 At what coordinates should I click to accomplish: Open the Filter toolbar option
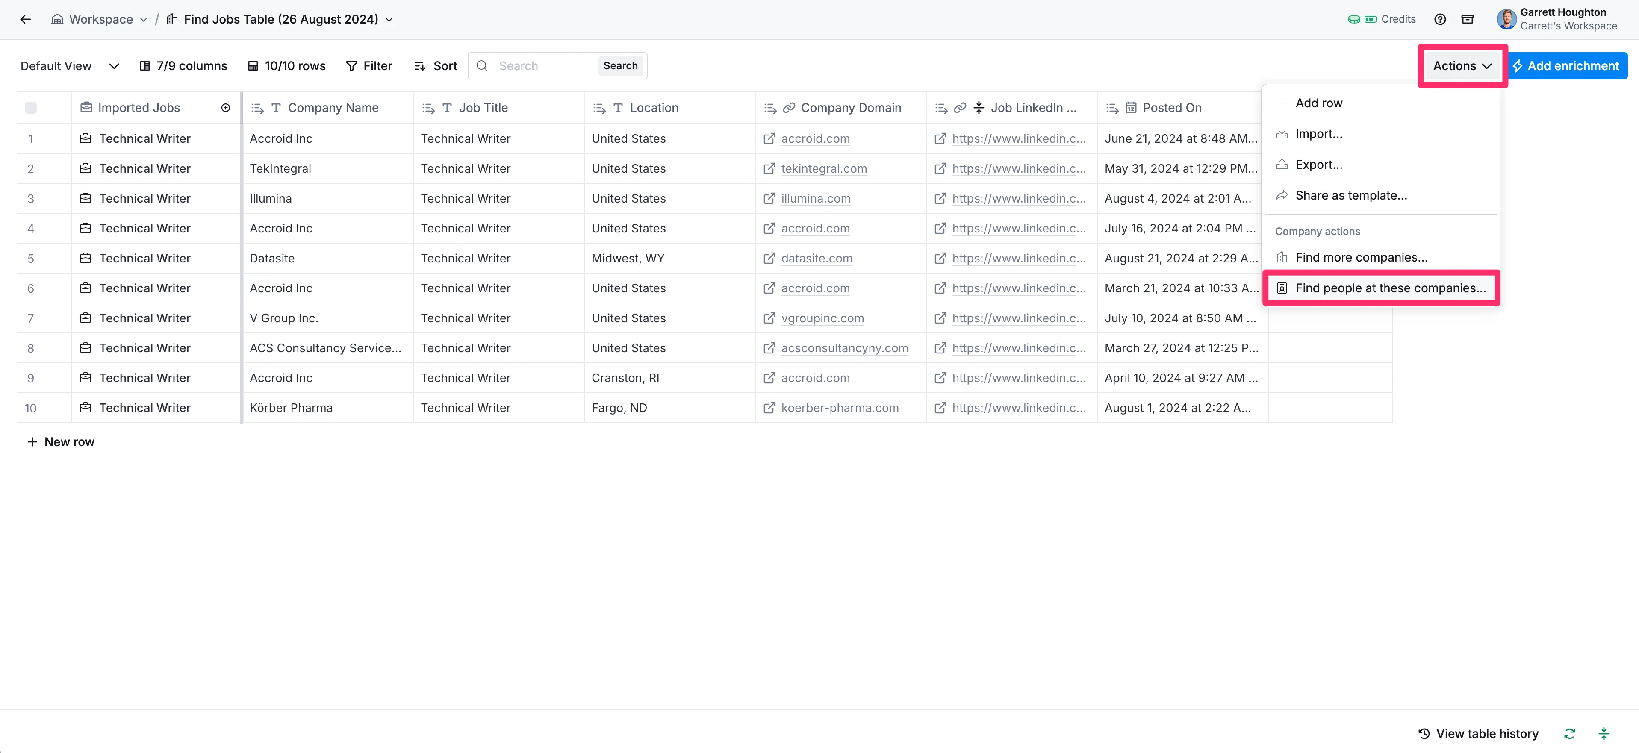click(x=369, y=65)
